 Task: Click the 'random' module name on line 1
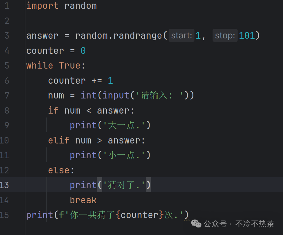pos(81,6)
